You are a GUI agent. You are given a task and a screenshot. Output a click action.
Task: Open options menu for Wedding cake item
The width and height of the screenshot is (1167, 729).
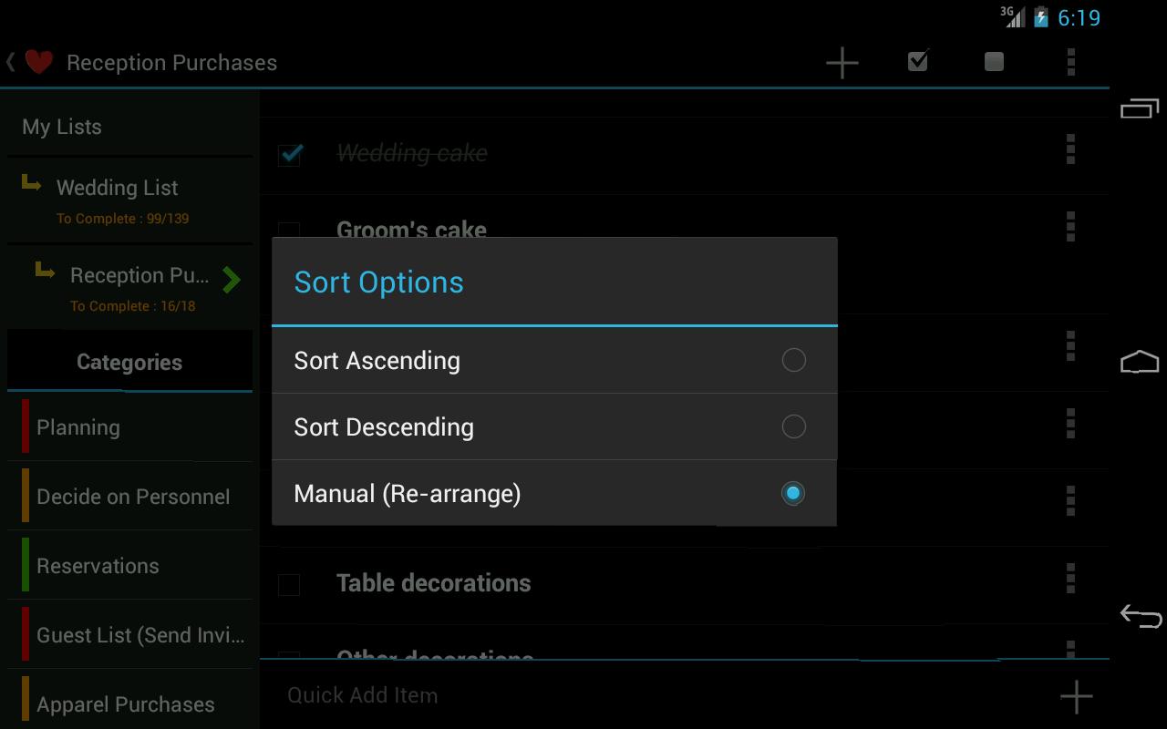click(1070, 149)
